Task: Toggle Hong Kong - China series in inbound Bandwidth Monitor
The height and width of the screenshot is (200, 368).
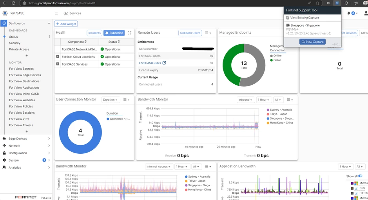Action: click(x=280, y=122)
